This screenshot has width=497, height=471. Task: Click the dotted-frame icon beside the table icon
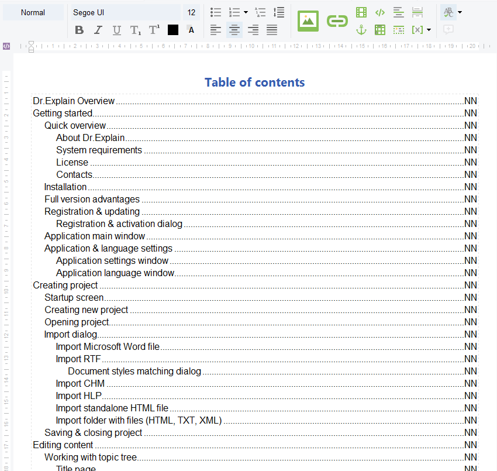398,30
